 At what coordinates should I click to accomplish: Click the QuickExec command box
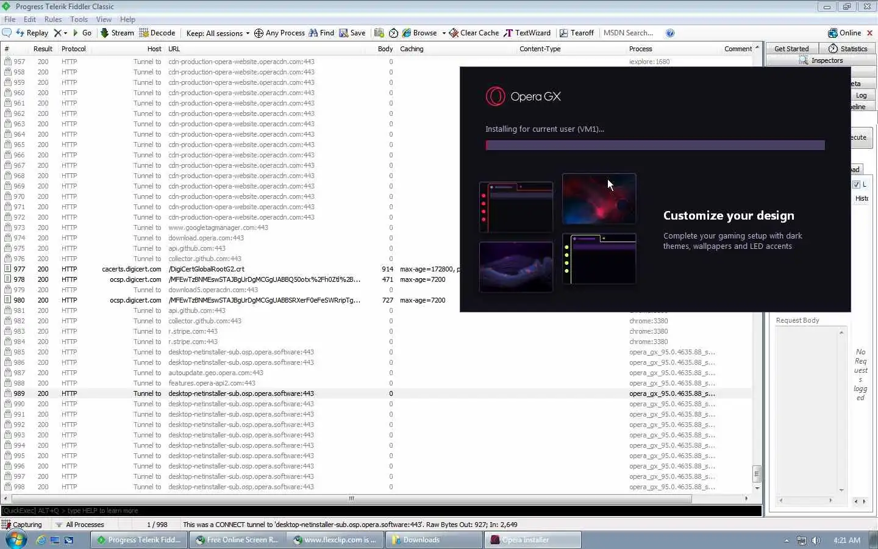click(x=381, y=511)
